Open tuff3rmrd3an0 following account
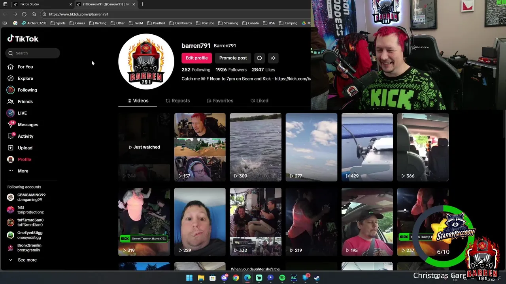 (x=26, y=222)
